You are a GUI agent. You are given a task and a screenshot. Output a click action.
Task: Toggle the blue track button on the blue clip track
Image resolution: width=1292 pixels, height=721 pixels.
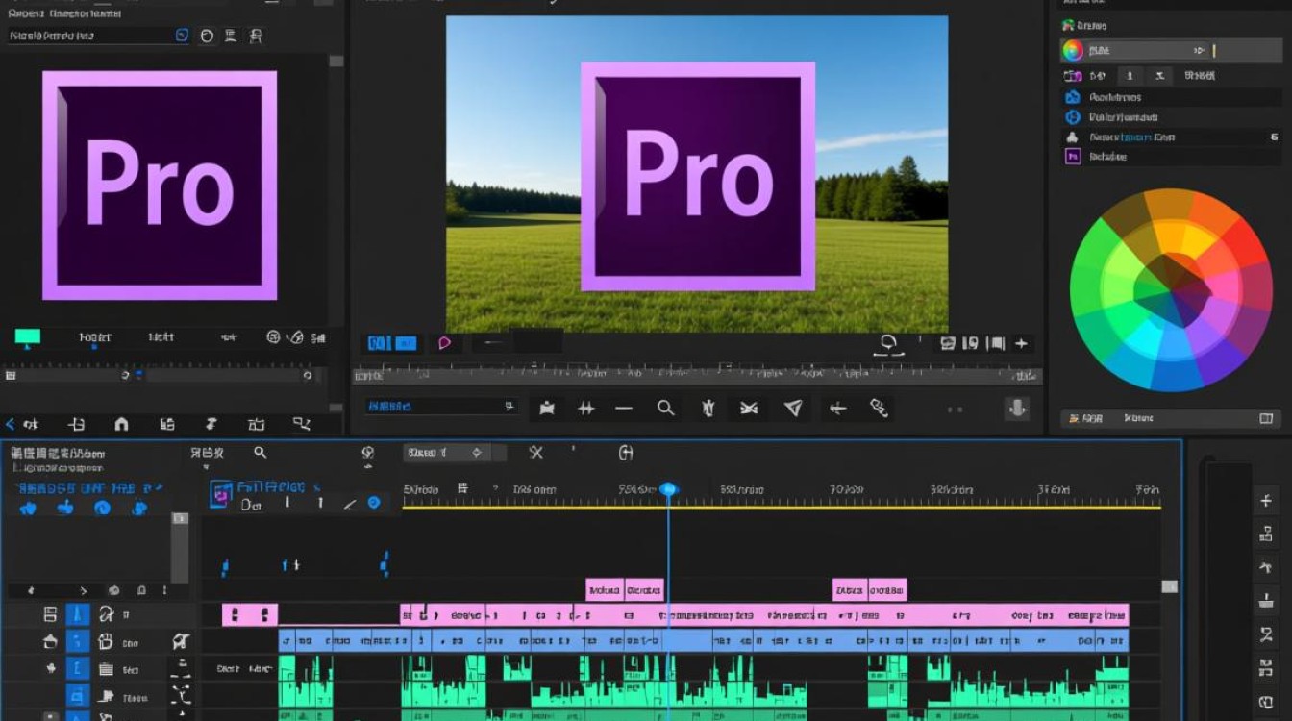coord(78,641)
